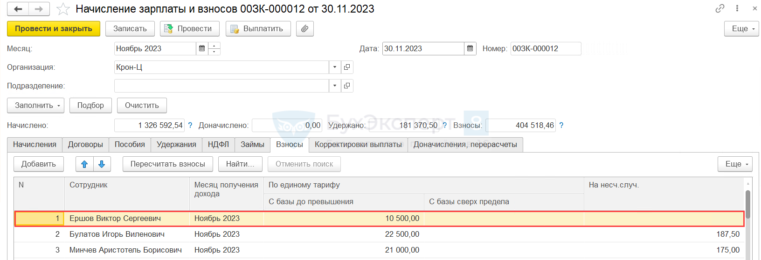Click cell value 187,50
Screen dimensions: 761x260
pyautogui.click(x=728, y=234)
